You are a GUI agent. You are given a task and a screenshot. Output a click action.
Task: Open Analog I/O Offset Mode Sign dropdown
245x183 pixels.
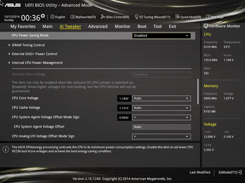[x=162, y=136]
